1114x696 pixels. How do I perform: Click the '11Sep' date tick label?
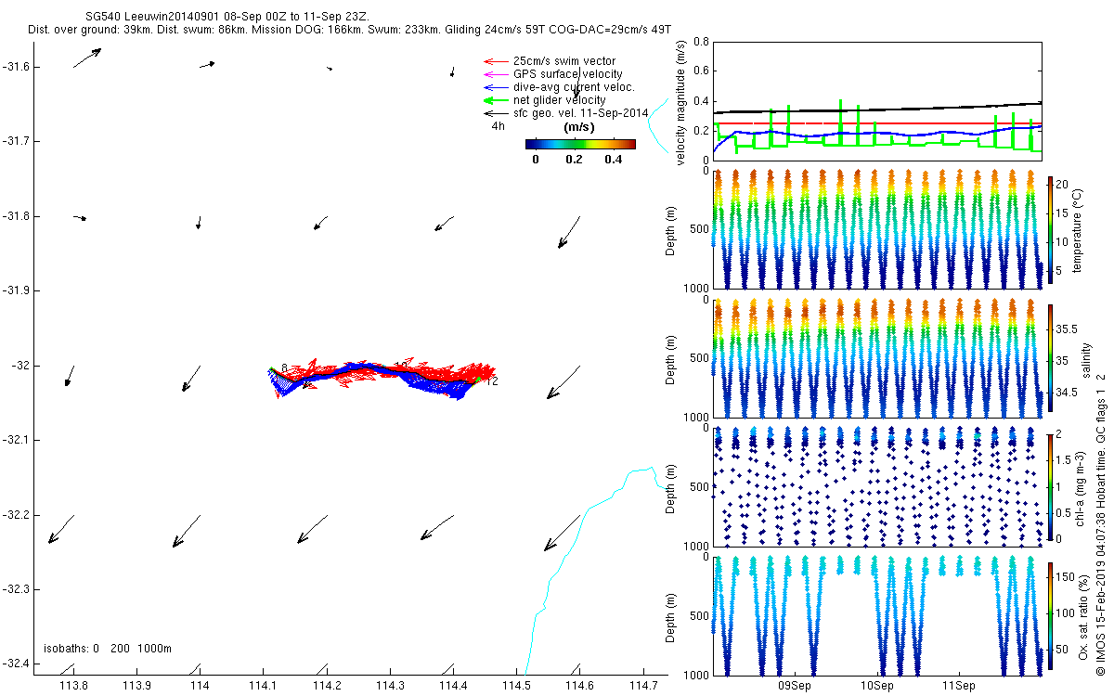point(958,686)
